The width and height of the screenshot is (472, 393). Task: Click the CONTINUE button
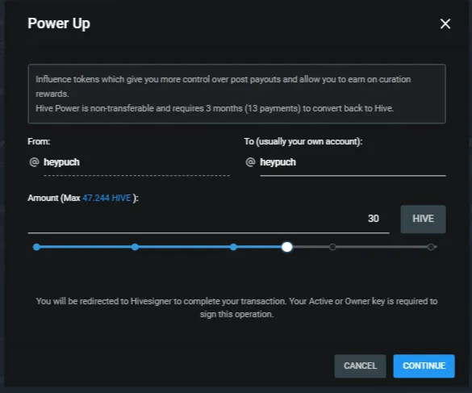click(424, 366)
